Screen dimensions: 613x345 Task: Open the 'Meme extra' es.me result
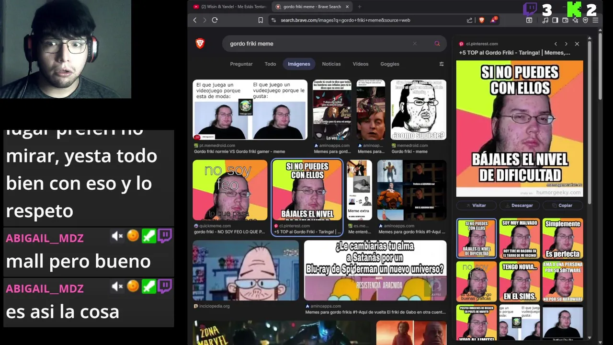point(359,190)
